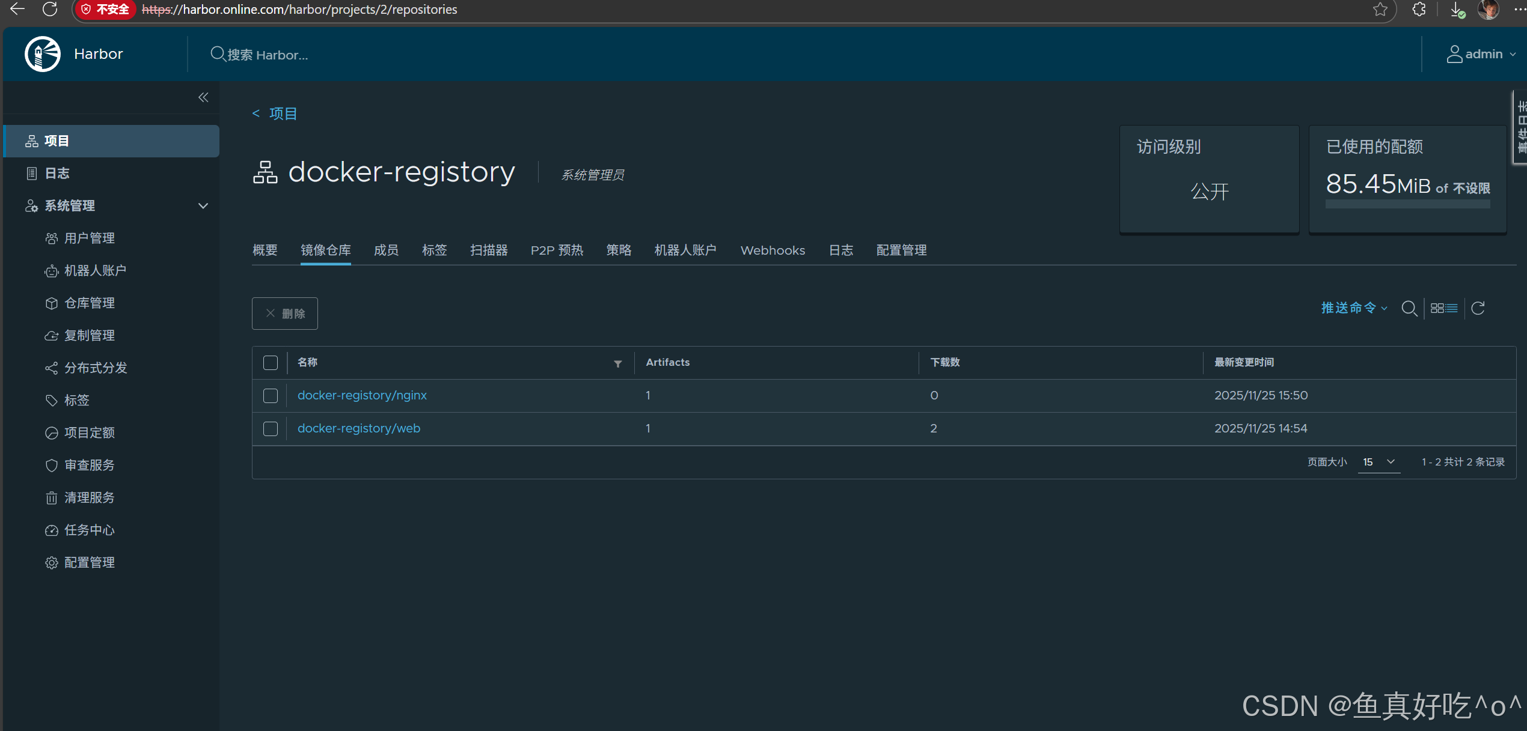Click the repository search magnifier icon
Image resolution: width=1527 pixels, height=731 pixels.
(1409, 308)
